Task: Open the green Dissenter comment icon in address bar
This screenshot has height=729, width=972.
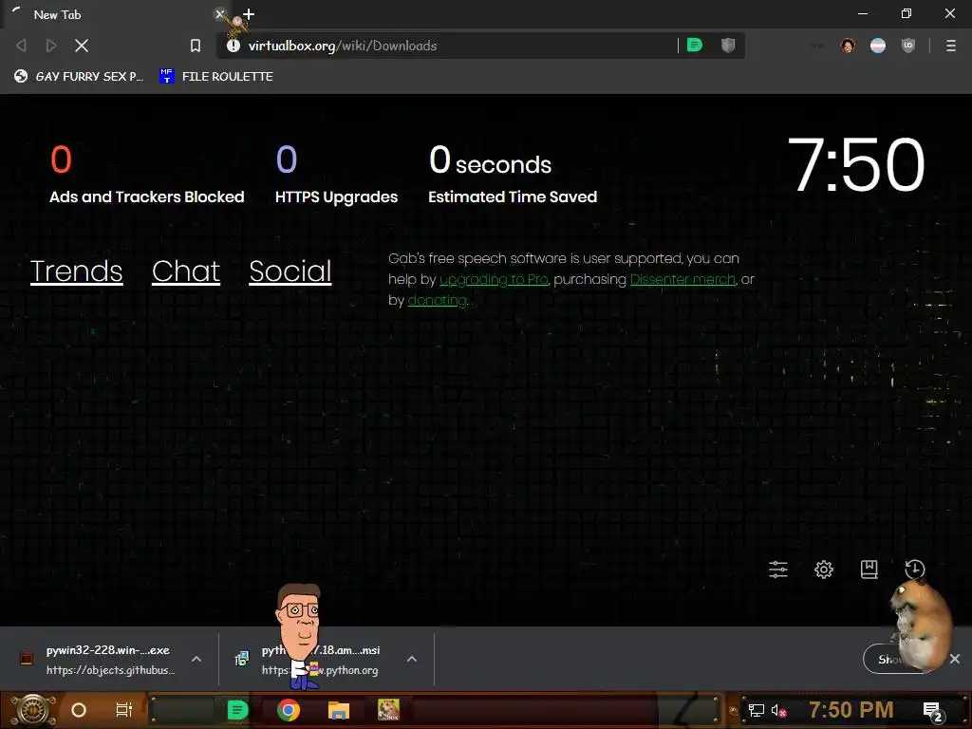Action: pyautogui.click(x=695, y=46)
